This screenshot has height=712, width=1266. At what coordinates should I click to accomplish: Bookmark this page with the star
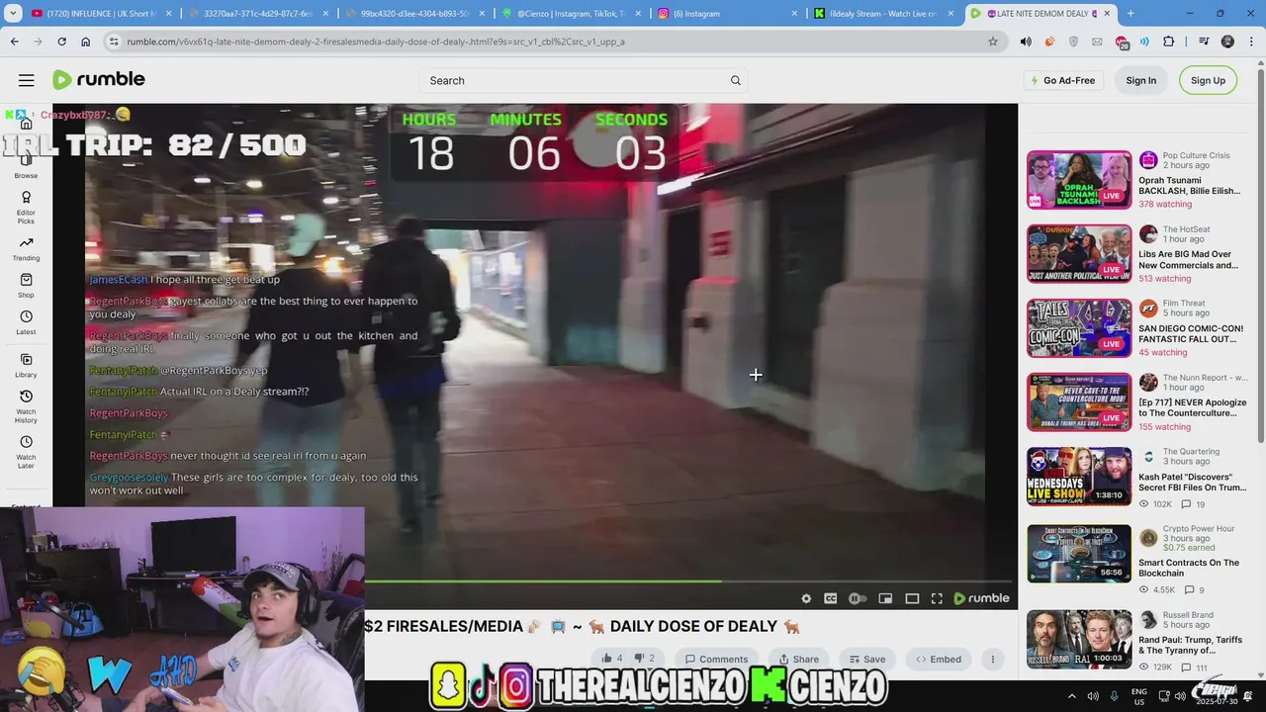[993, 42]
